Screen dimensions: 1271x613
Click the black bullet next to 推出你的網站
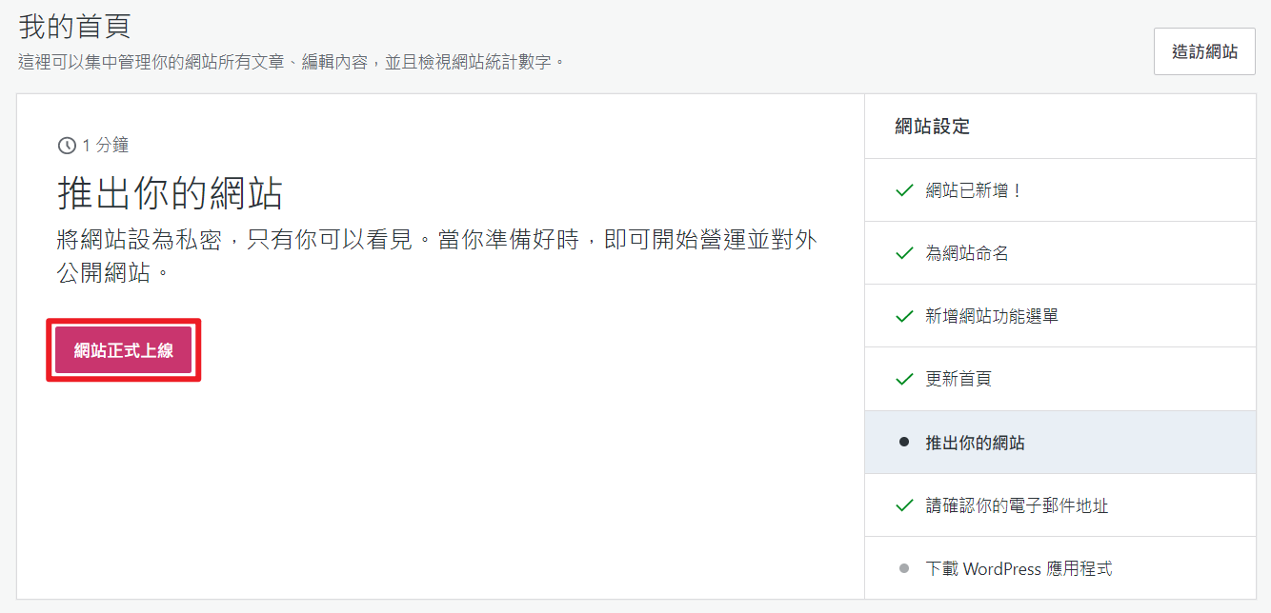tap(904, 443)
